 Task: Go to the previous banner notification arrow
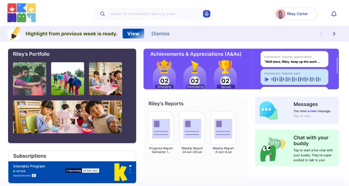(321, 34)
